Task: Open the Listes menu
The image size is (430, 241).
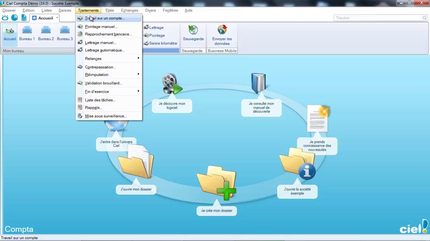Action: pos(46,10)
